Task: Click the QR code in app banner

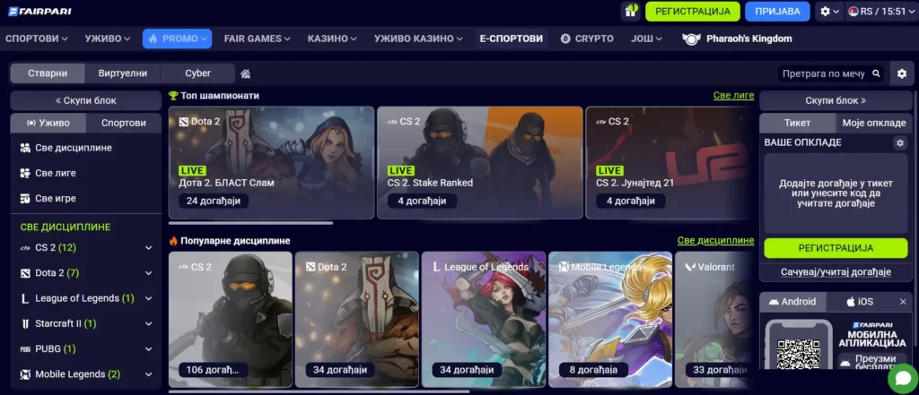Action: click(798, 353)
